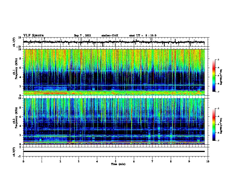Click the "0" tick on the time axis

click(23, 161)
